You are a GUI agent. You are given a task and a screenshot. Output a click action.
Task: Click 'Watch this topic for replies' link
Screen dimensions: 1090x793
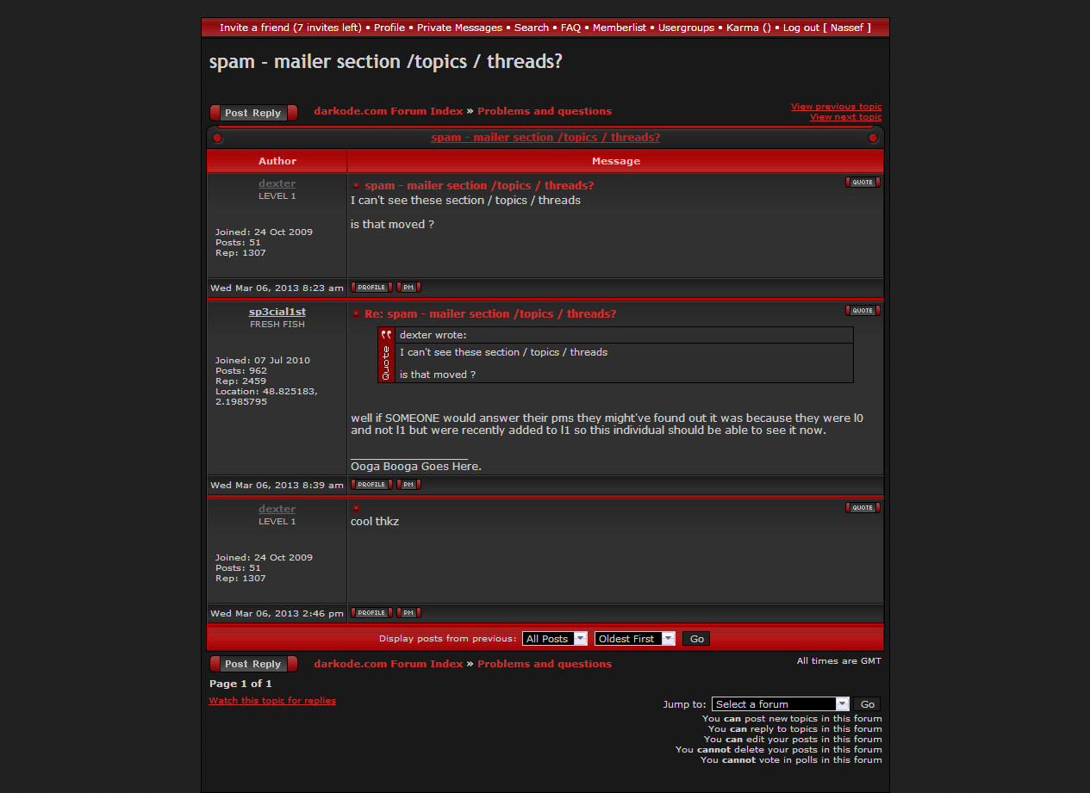(x=272, y=701)
